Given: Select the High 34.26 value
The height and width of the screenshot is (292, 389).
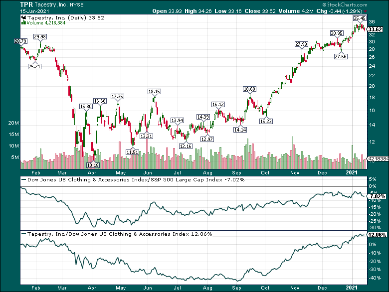Looking at the screenshot, I should pos(198,11).
